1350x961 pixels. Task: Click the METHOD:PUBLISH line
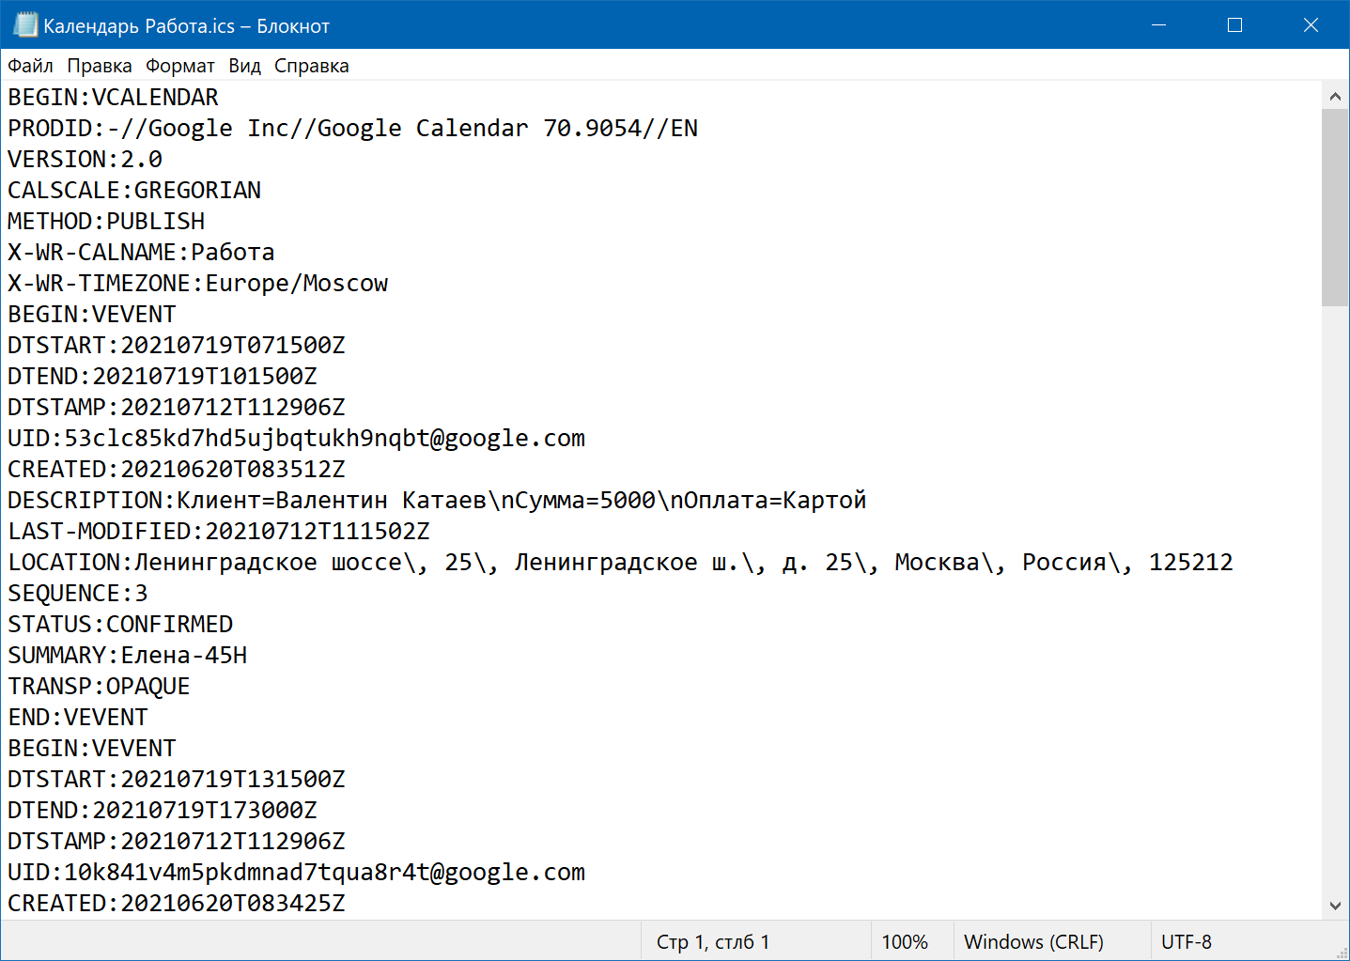[106, 222]
